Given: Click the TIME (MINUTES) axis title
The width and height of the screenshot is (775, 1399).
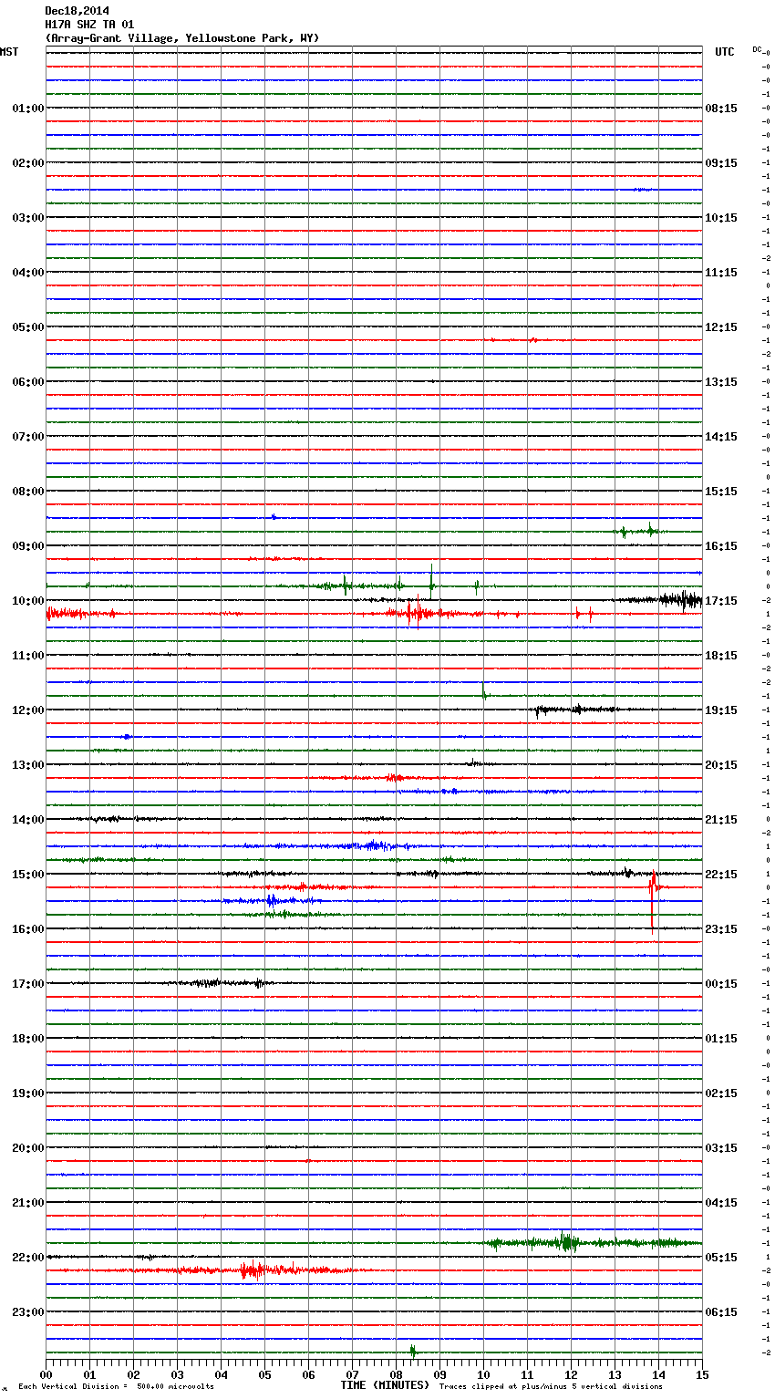Looking at the screenshot, I should pyautogui.click(x=385, y=1385).
